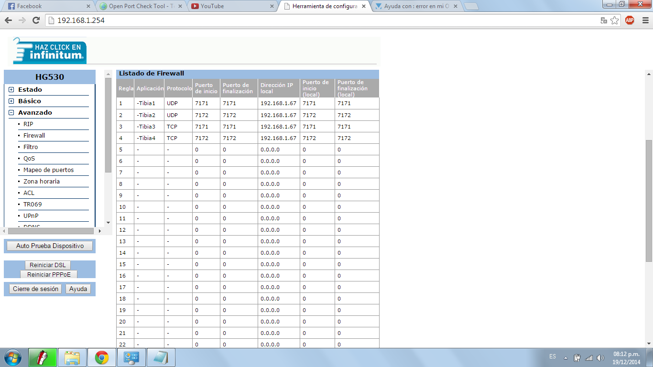Open the Firewall menu item
653x367 pixels.
34,135
